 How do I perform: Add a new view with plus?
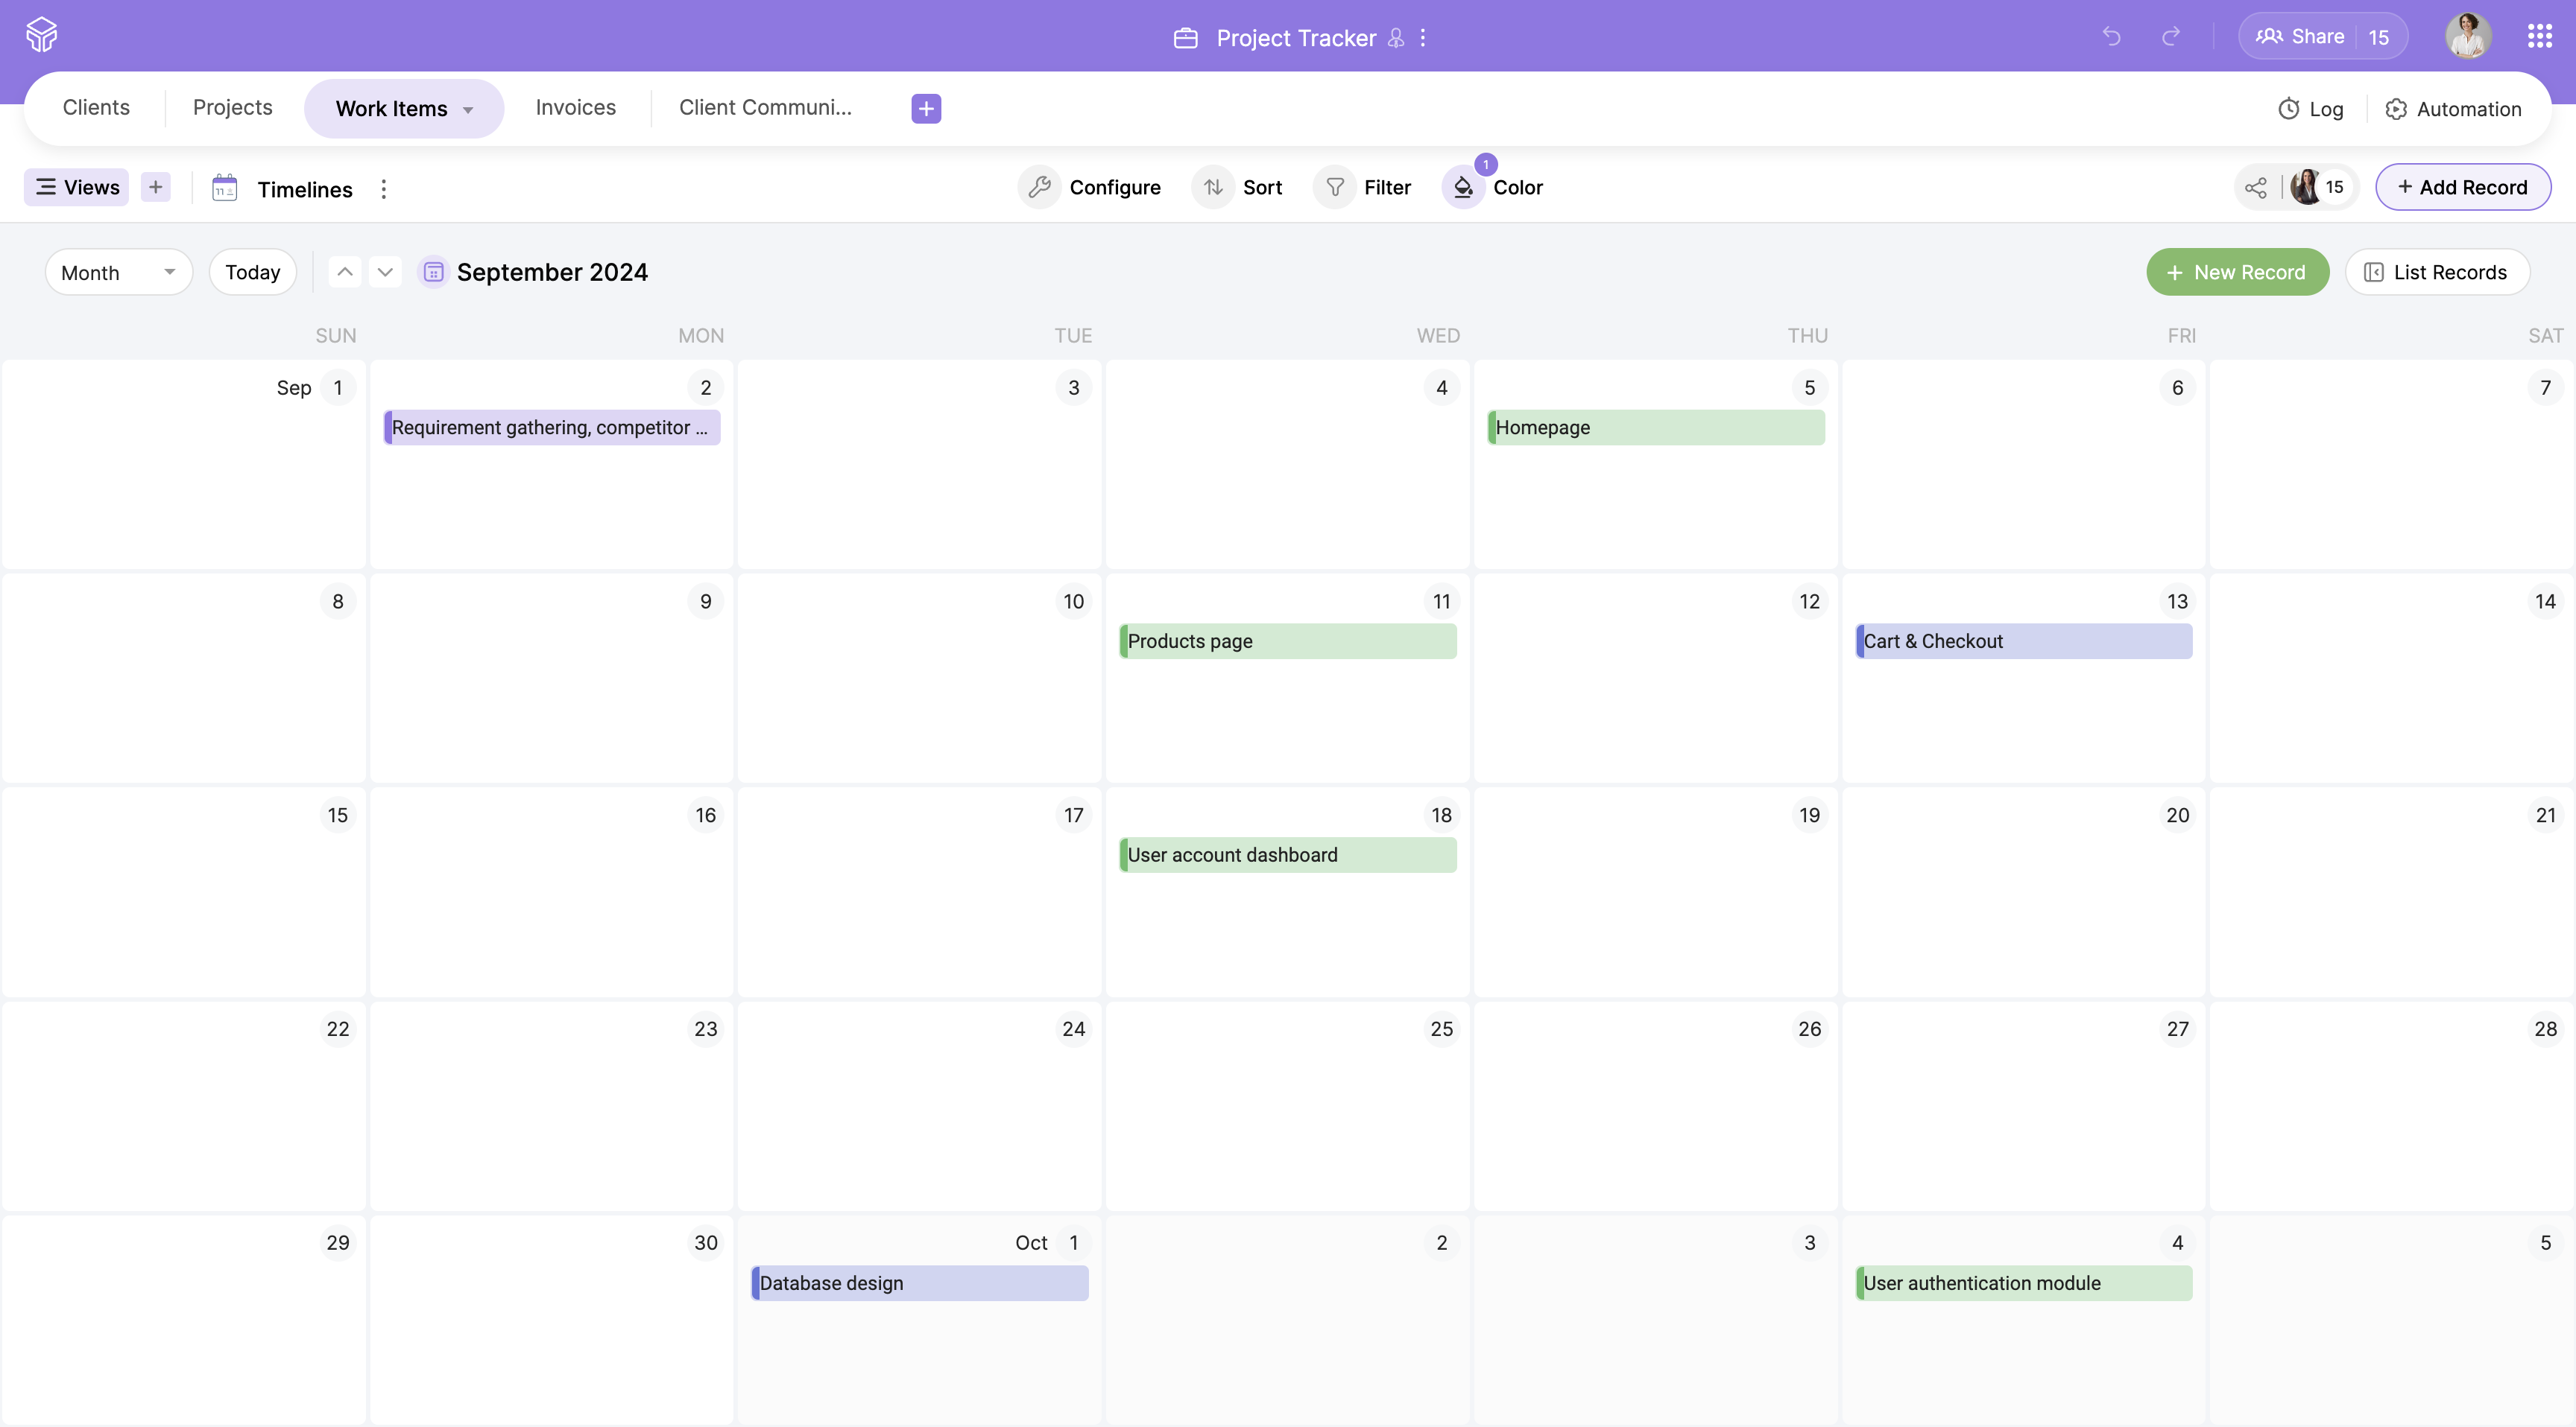click(x=156, y=187)
